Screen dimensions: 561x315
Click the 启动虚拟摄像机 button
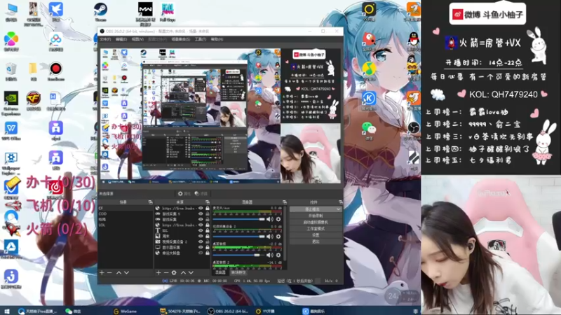[316, 222]
